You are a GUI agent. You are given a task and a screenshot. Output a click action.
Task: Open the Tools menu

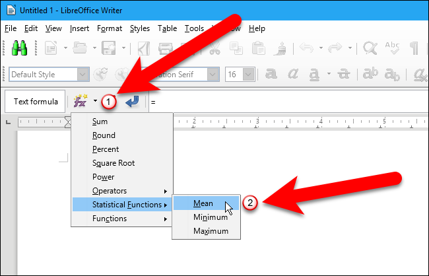click(x=194, y=28)
